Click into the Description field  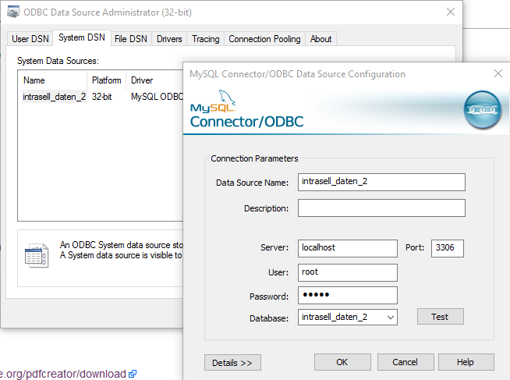[381, 208]
